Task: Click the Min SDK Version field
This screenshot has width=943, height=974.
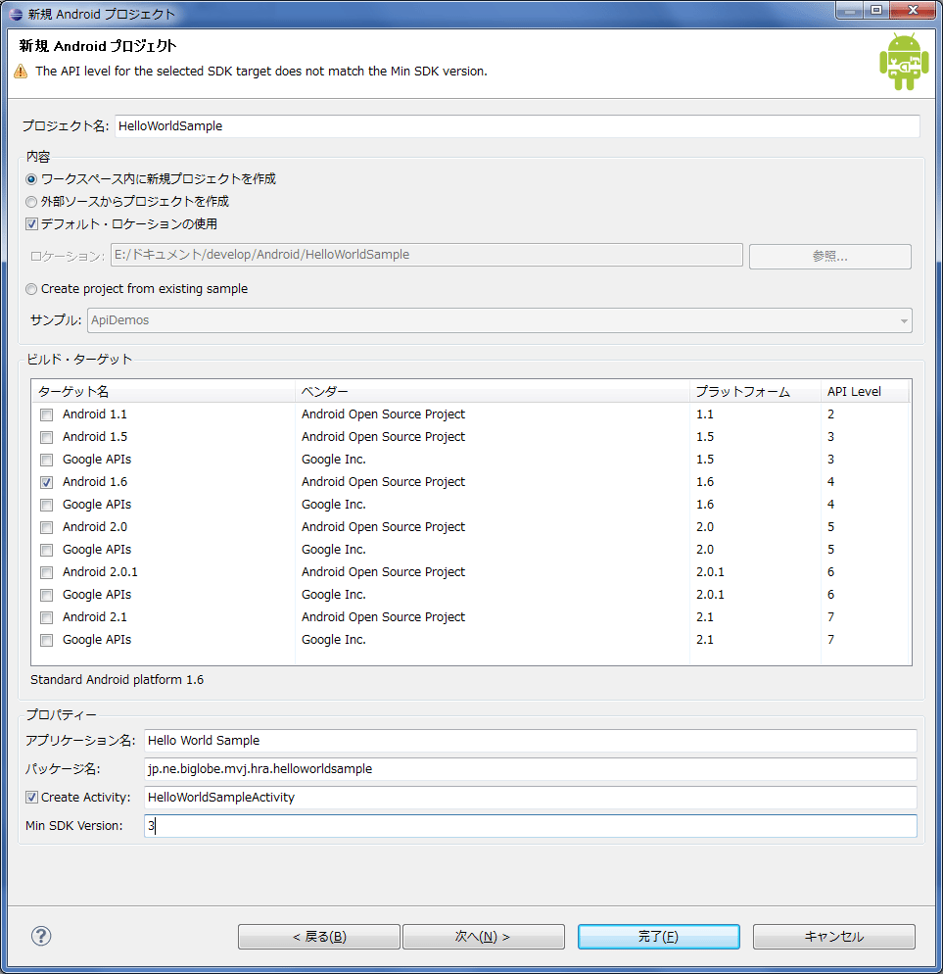Action: click(530, 825)
